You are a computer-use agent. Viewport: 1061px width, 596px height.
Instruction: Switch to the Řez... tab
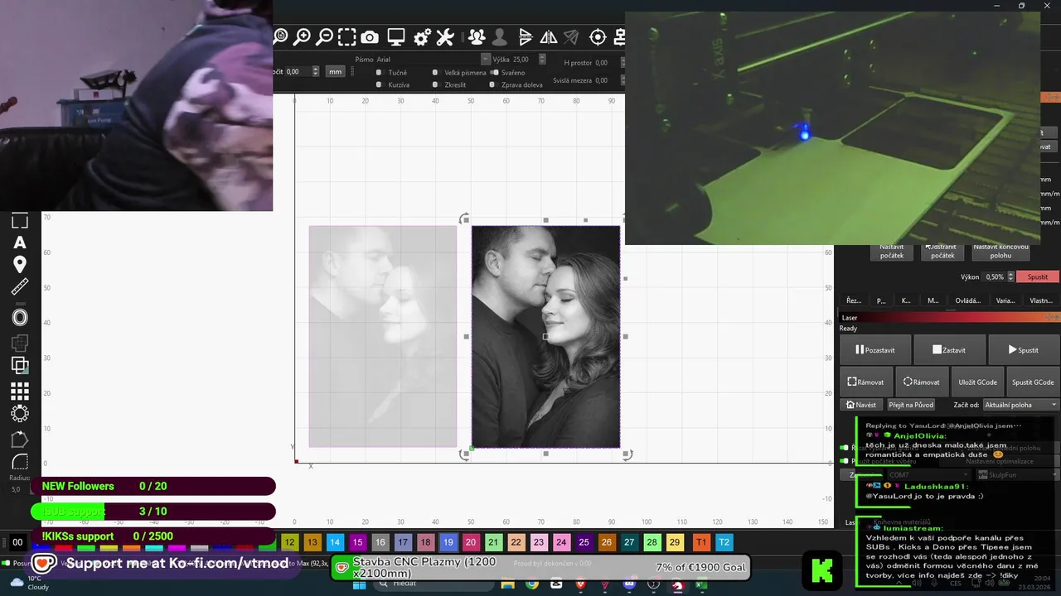click(854, 300)
